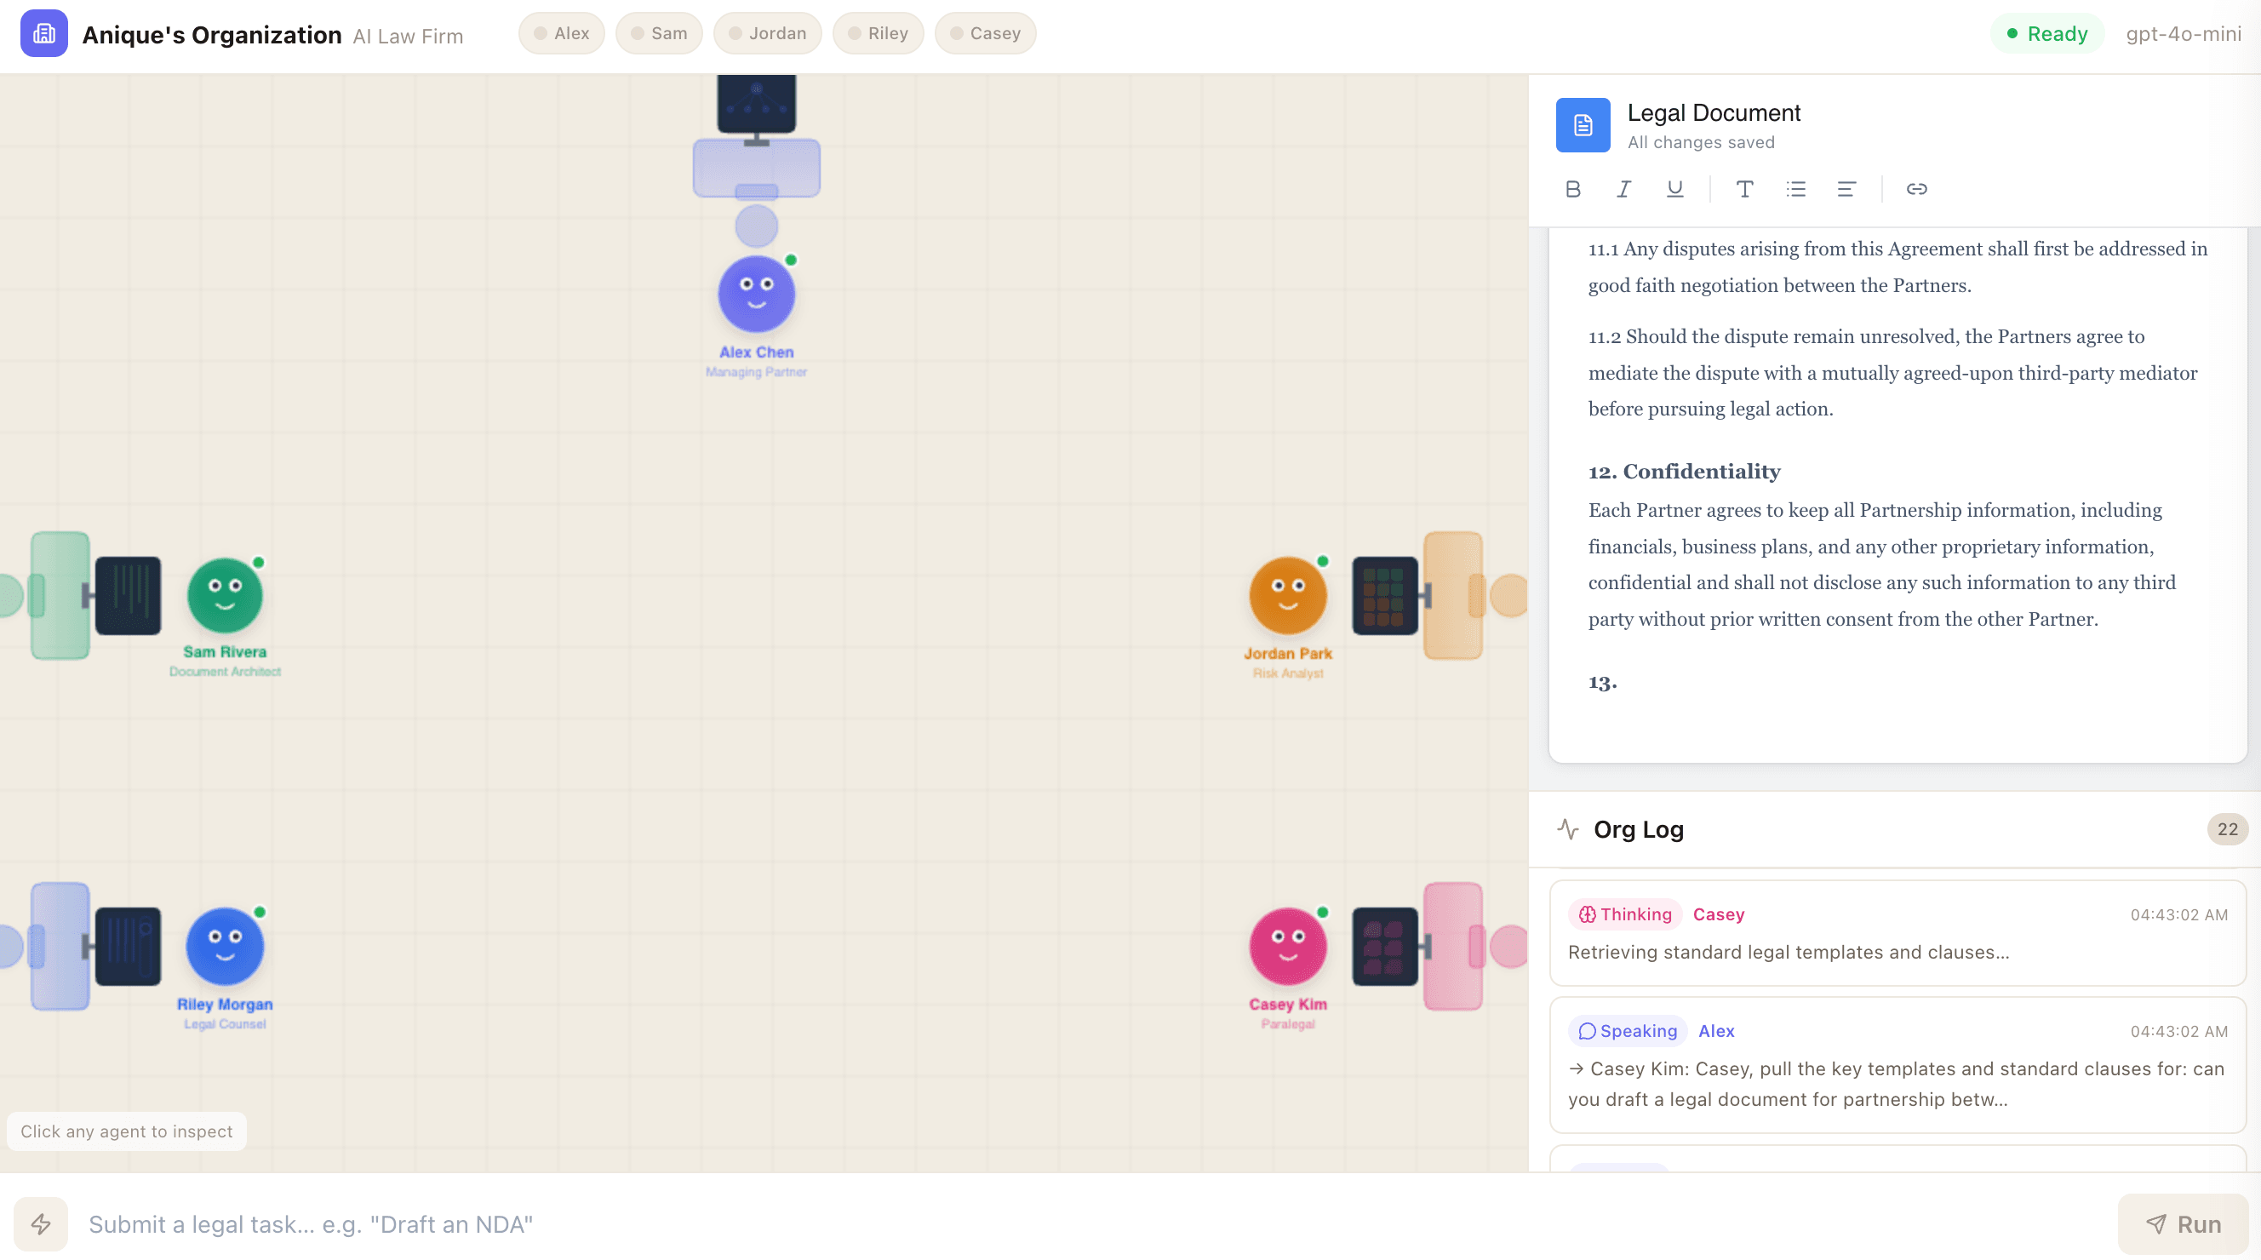Select the Alex agent chip
The height and width of the screenshot is (1260, 2261).
pos(562,33)
